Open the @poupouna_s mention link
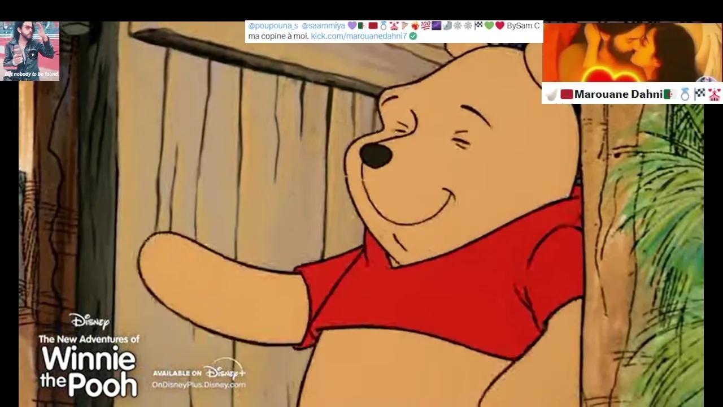The width and height of the screenshot is (723, 407). tap(273, 26)
